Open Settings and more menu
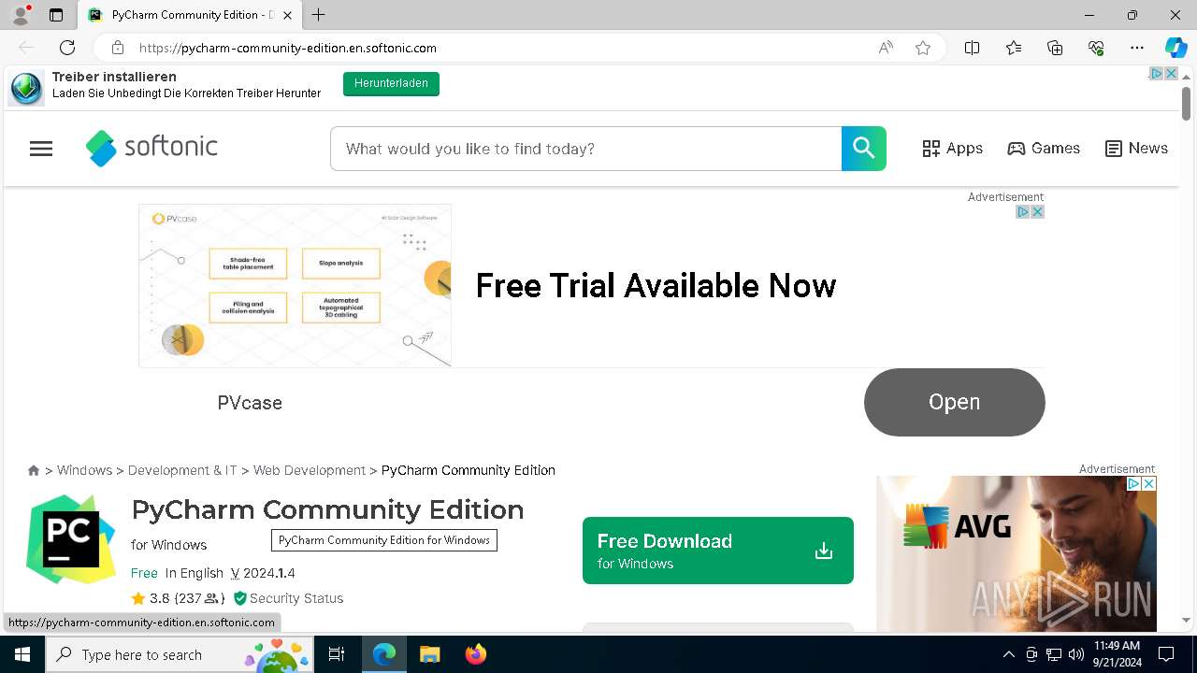 click(x=1137, y=48)
